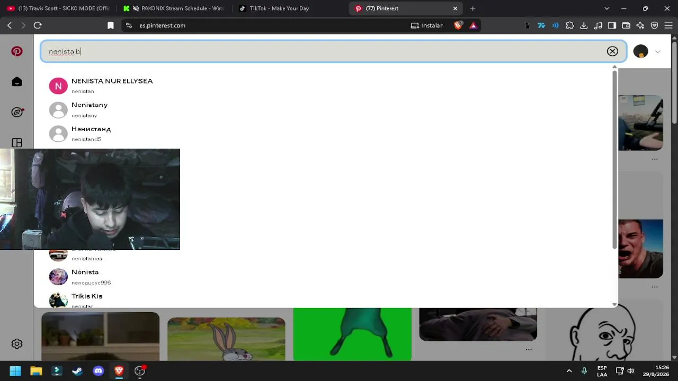Open the Pinterest profile avatar
Screen dimensions: 678x381
pos(640,51)
